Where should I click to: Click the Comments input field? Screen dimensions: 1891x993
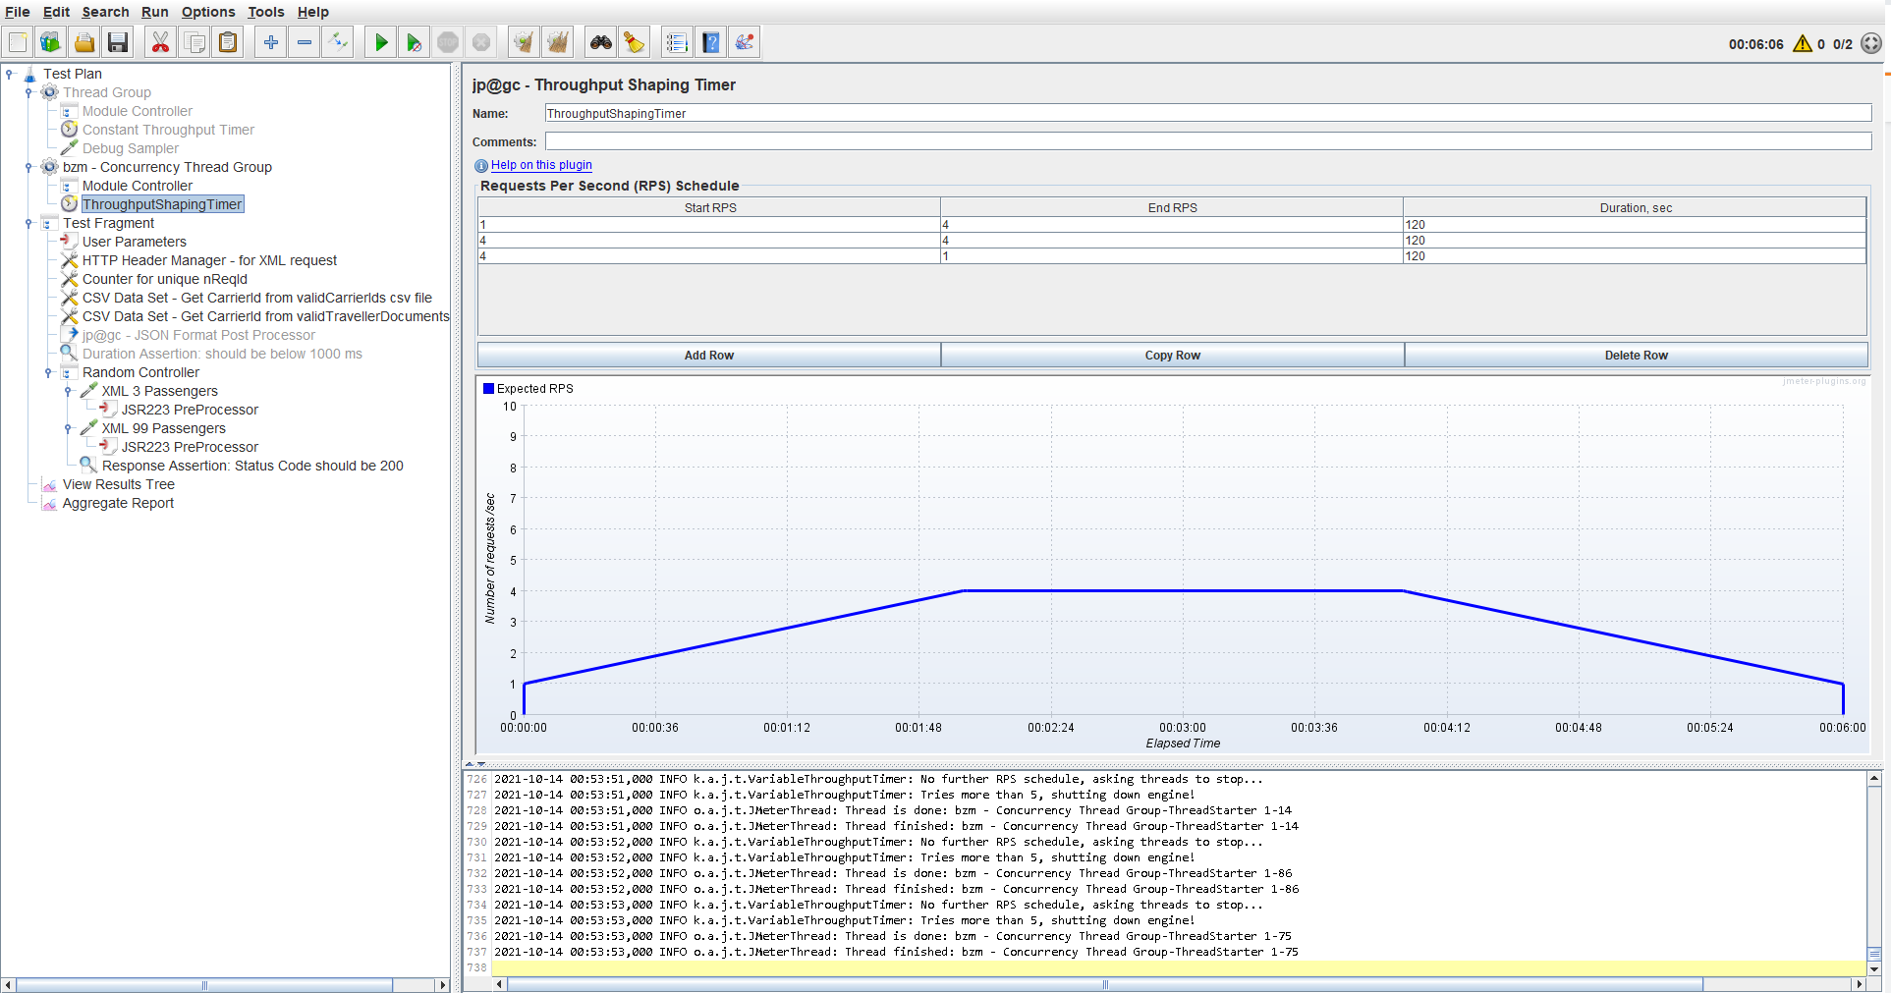(1208, 141)
